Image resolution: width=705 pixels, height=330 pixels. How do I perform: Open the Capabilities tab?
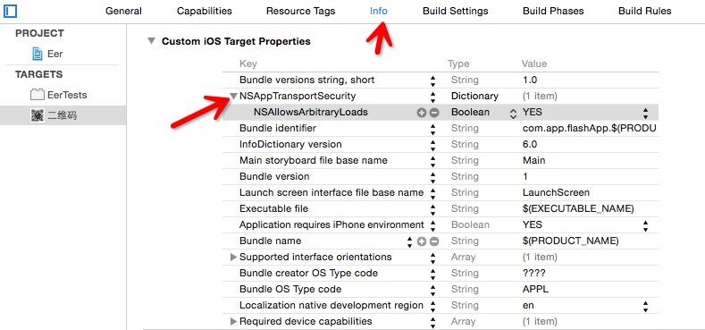204,11
